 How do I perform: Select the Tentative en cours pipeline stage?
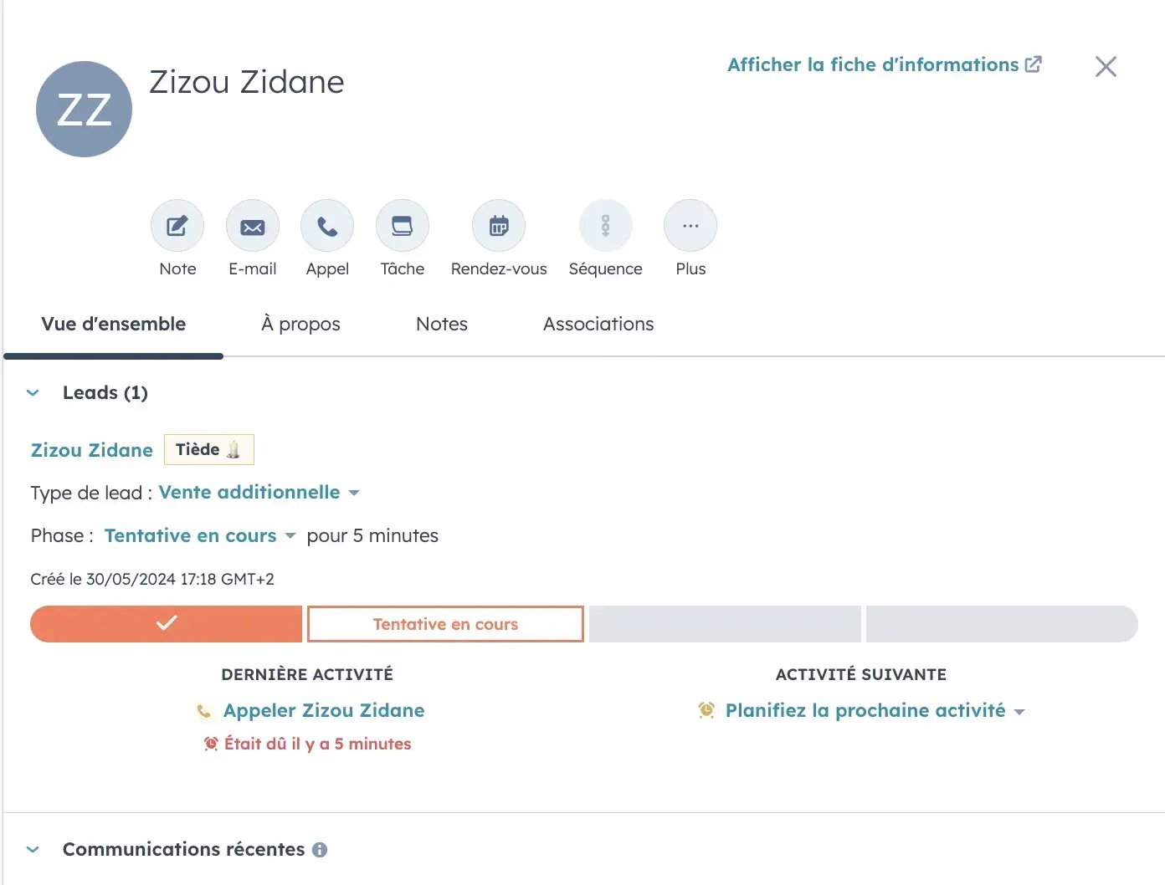(445, 624)
